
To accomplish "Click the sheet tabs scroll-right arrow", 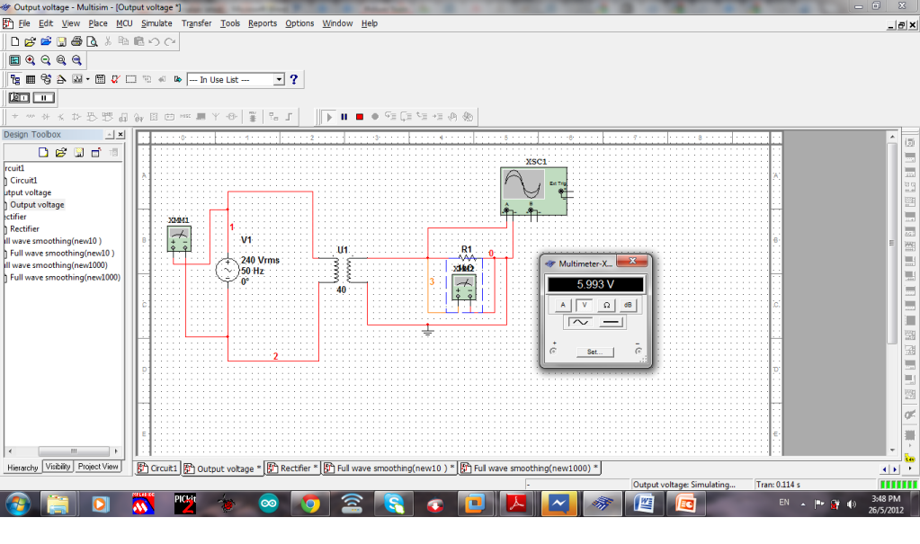I will 895,468.
